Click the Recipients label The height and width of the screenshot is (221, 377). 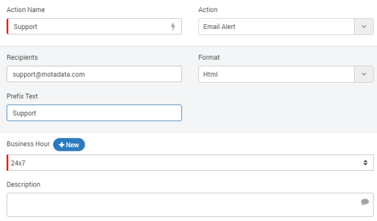[x=22, y=57]
